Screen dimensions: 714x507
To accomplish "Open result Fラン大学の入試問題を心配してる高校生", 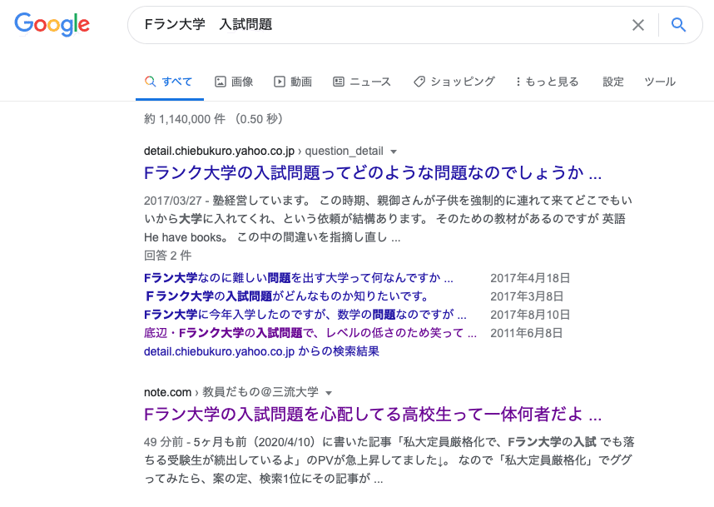I will [x=373, y=415].
